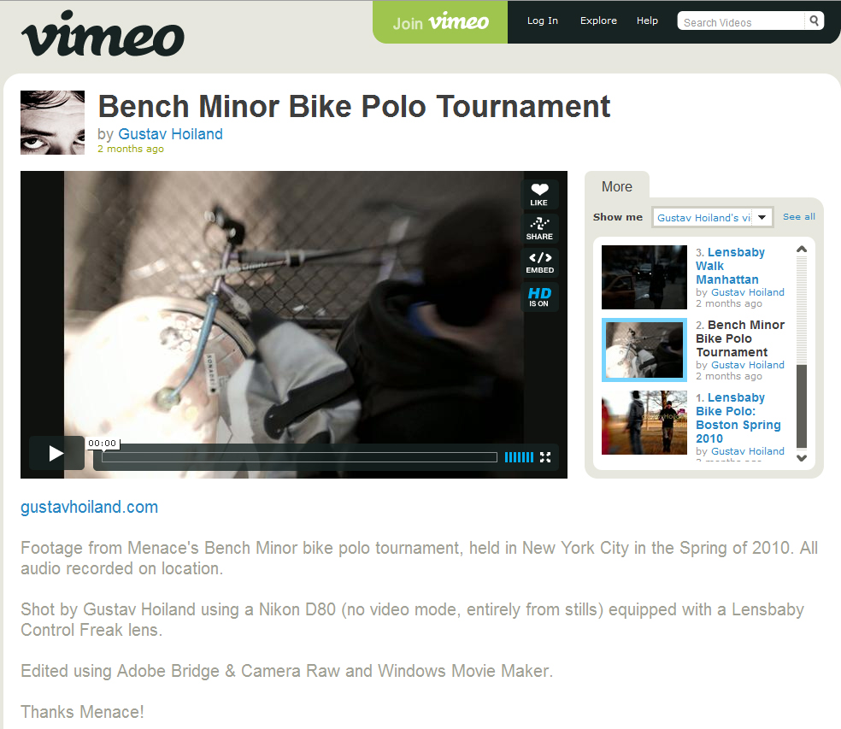The height and width of the screenshot is (729, 841).
Task: Click the search magnifier icon
Action: click(814, 21)
